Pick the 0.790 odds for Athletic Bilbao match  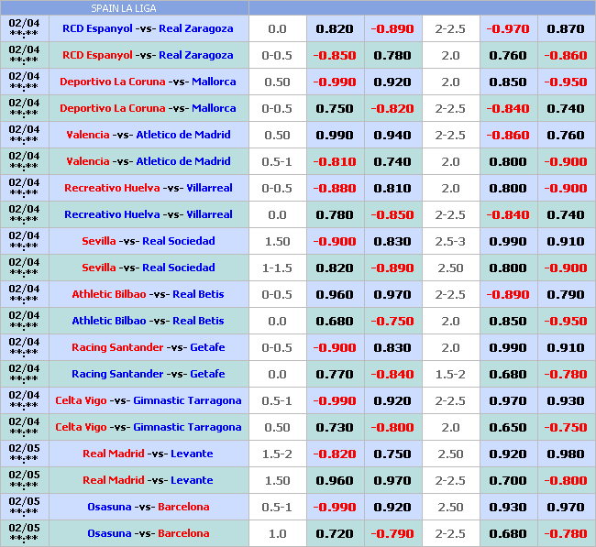565,294
